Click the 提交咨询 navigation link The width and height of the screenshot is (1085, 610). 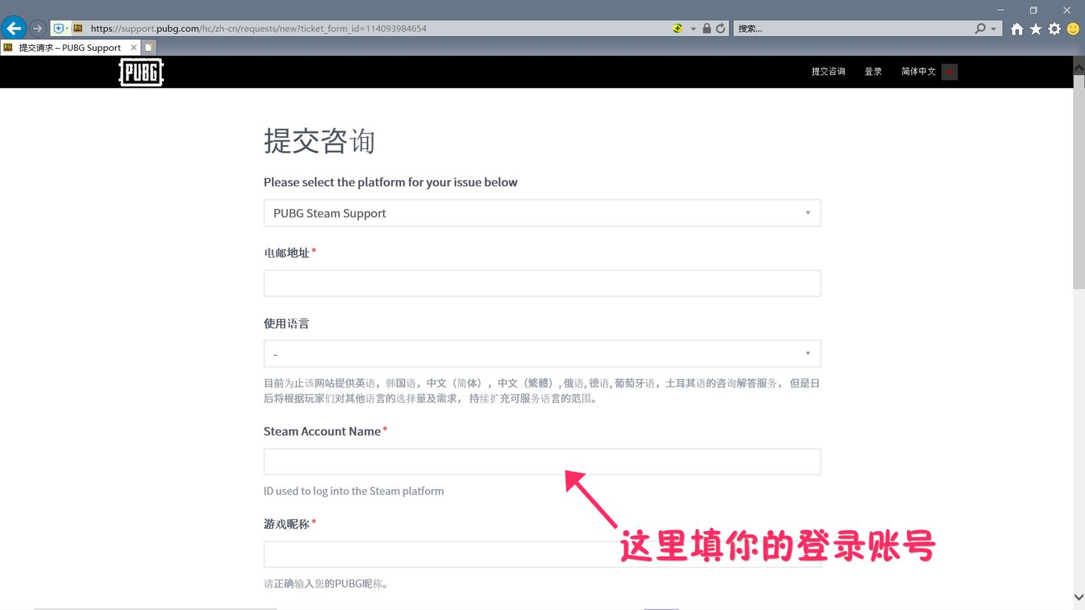point(827,71)
